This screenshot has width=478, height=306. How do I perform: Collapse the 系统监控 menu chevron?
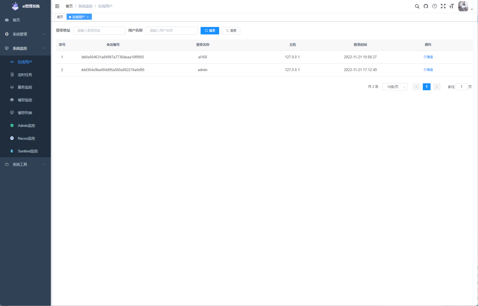(x=44, y=48)
